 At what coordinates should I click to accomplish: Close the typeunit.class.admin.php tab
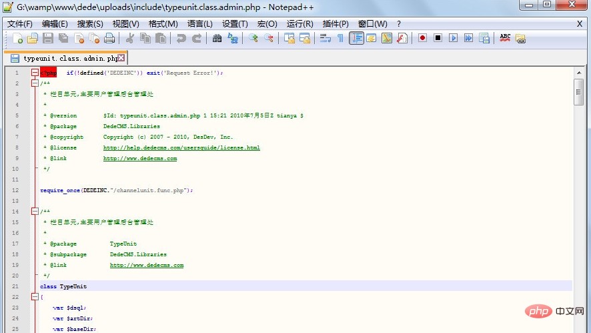pos(121,58)
